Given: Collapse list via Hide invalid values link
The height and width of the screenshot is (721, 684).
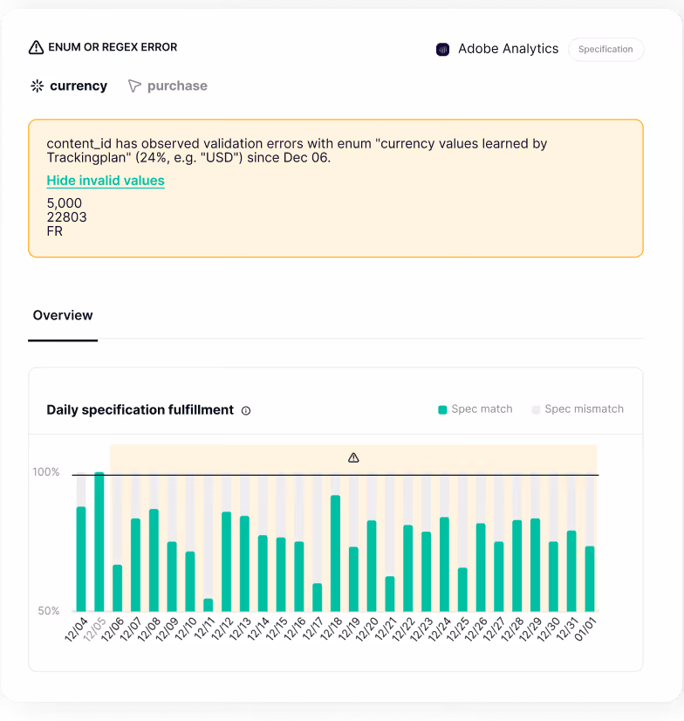Looking at the screenshot, I should click(106, 181).
